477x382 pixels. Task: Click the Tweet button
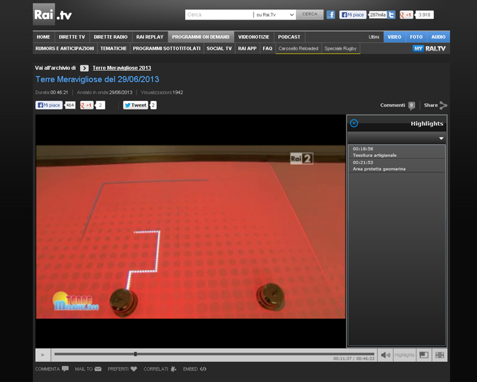pyautogui.click(x=135, y=105)
